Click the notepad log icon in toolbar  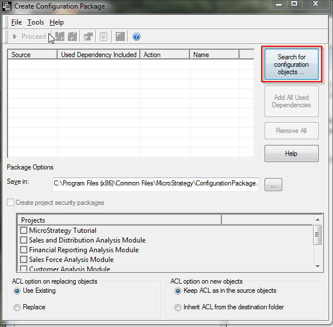(103, 37)
